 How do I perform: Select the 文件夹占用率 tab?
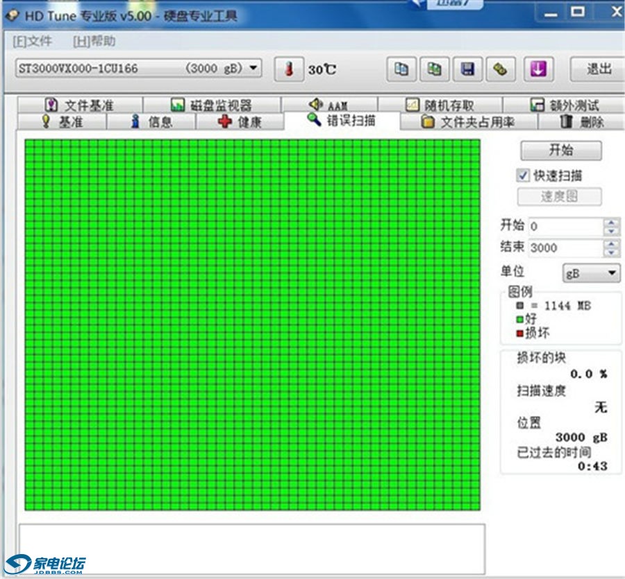click(469, 122)
